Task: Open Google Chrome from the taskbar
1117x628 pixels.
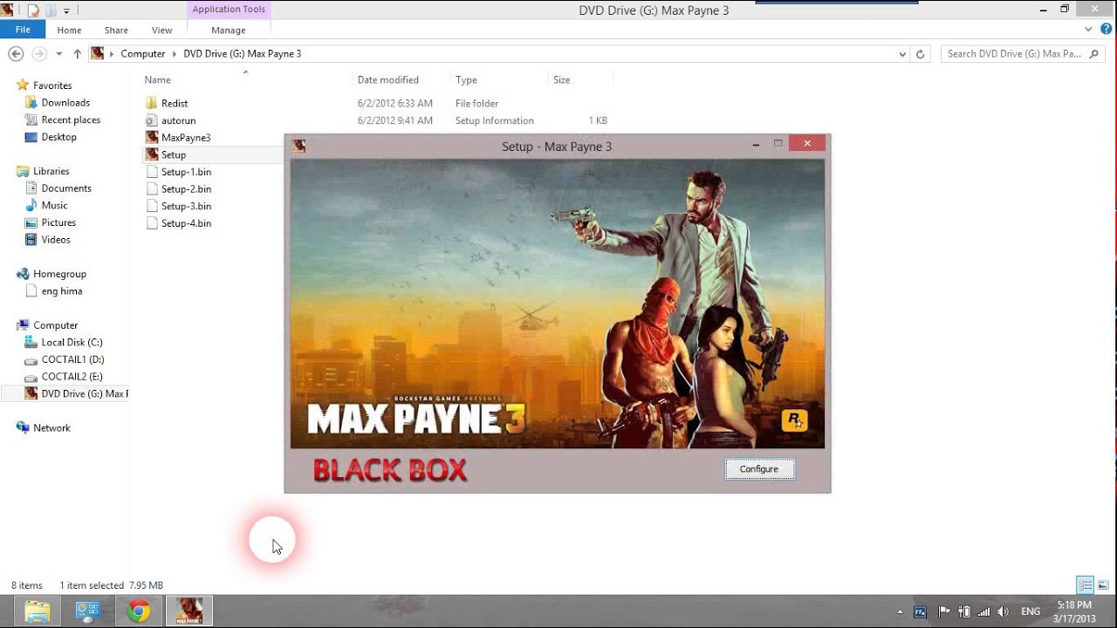Action: 138,611
